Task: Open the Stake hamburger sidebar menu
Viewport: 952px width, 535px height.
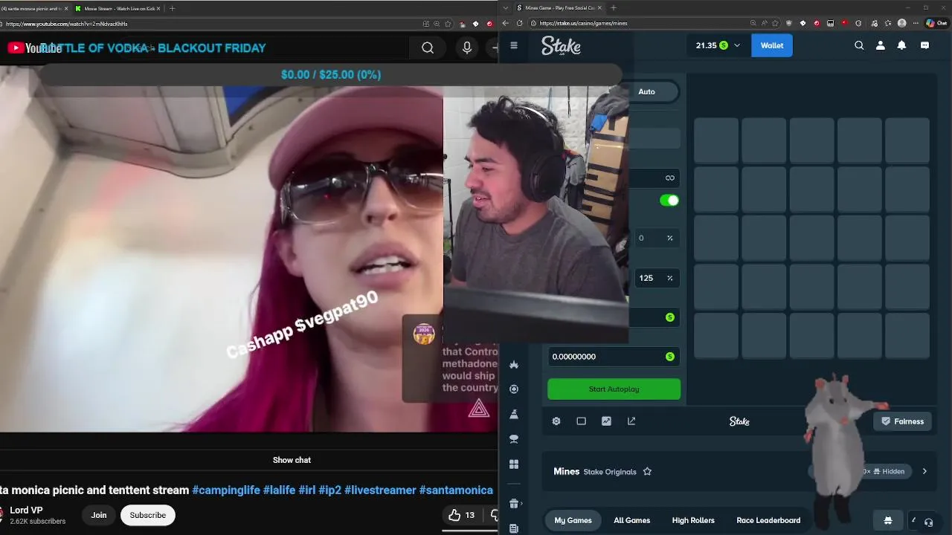Action: click(513, 45)
